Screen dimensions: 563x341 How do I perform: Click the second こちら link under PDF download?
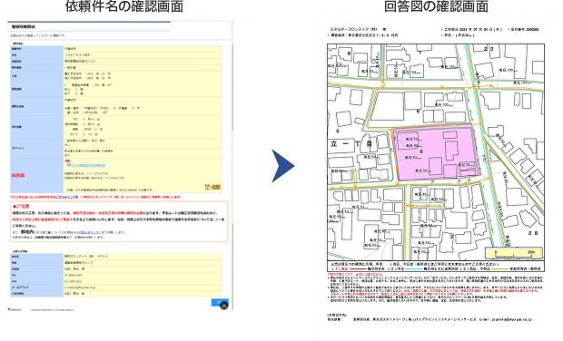tap(107, 178)
